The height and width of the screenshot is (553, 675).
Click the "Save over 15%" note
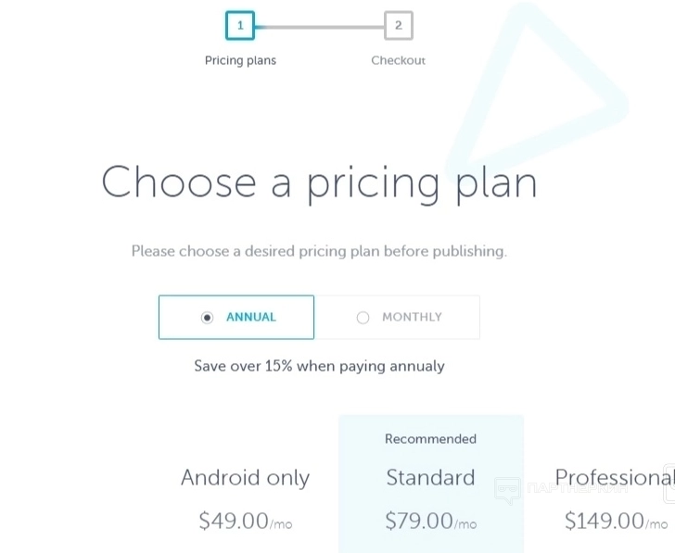[319, 366]
